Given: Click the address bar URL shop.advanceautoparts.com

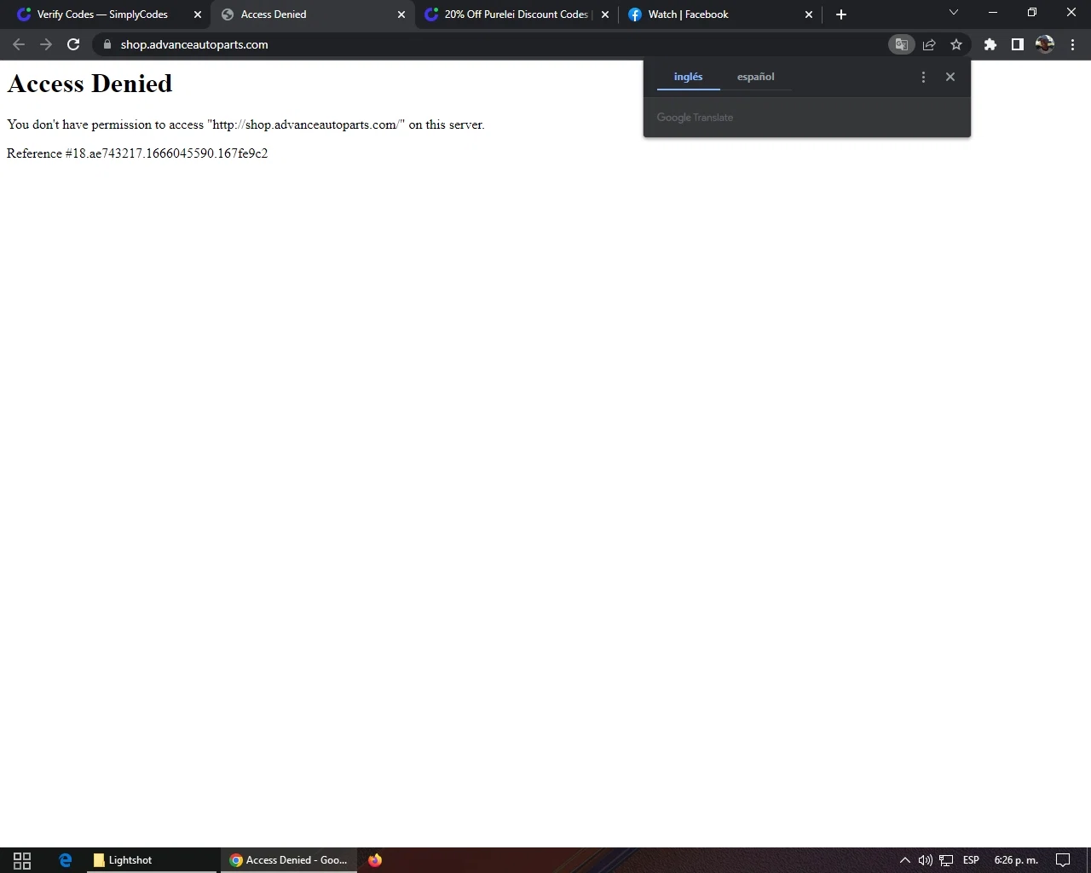Looking at the screenshot, I should click(194, 44).
